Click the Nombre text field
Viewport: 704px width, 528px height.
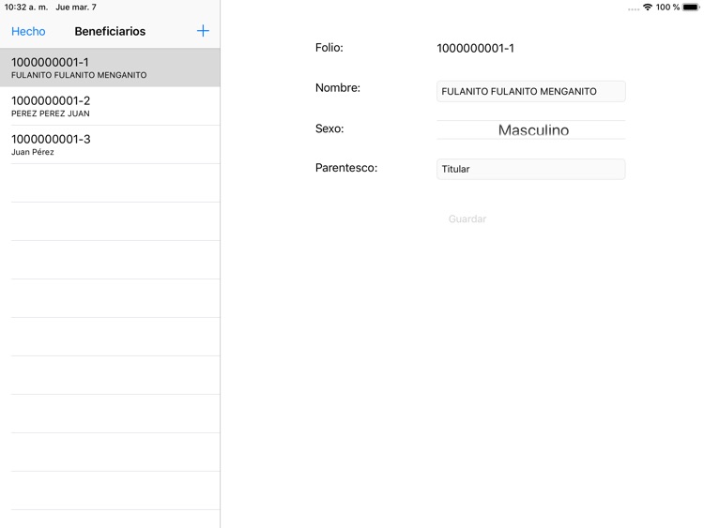coord(530,92)
